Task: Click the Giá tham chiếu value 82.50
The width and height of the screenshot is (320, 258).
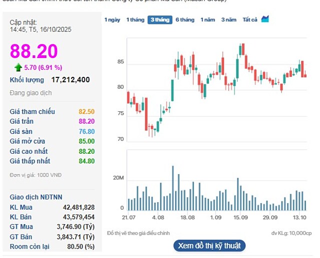Action: click(86, 111)
